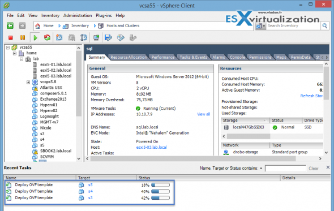Open the esxi5-03.lab.local host link
The height and width of the screenshot is (211, 334).
(151, 147)
